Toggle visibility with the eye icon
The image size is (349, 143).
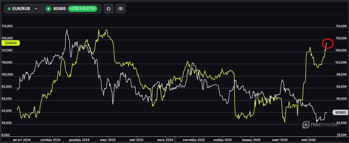click(121, 9)
